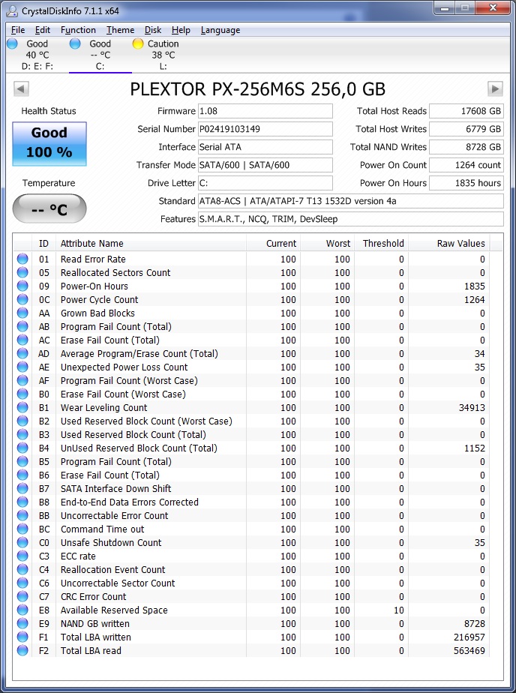Click status orb for Power Cycle Count
Viewport: 516px width, 693px height.
(x=22, y=300)
